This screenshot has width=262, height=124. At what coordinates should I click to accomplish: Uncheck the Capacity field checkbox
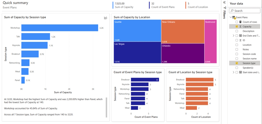tap(237, 27)
